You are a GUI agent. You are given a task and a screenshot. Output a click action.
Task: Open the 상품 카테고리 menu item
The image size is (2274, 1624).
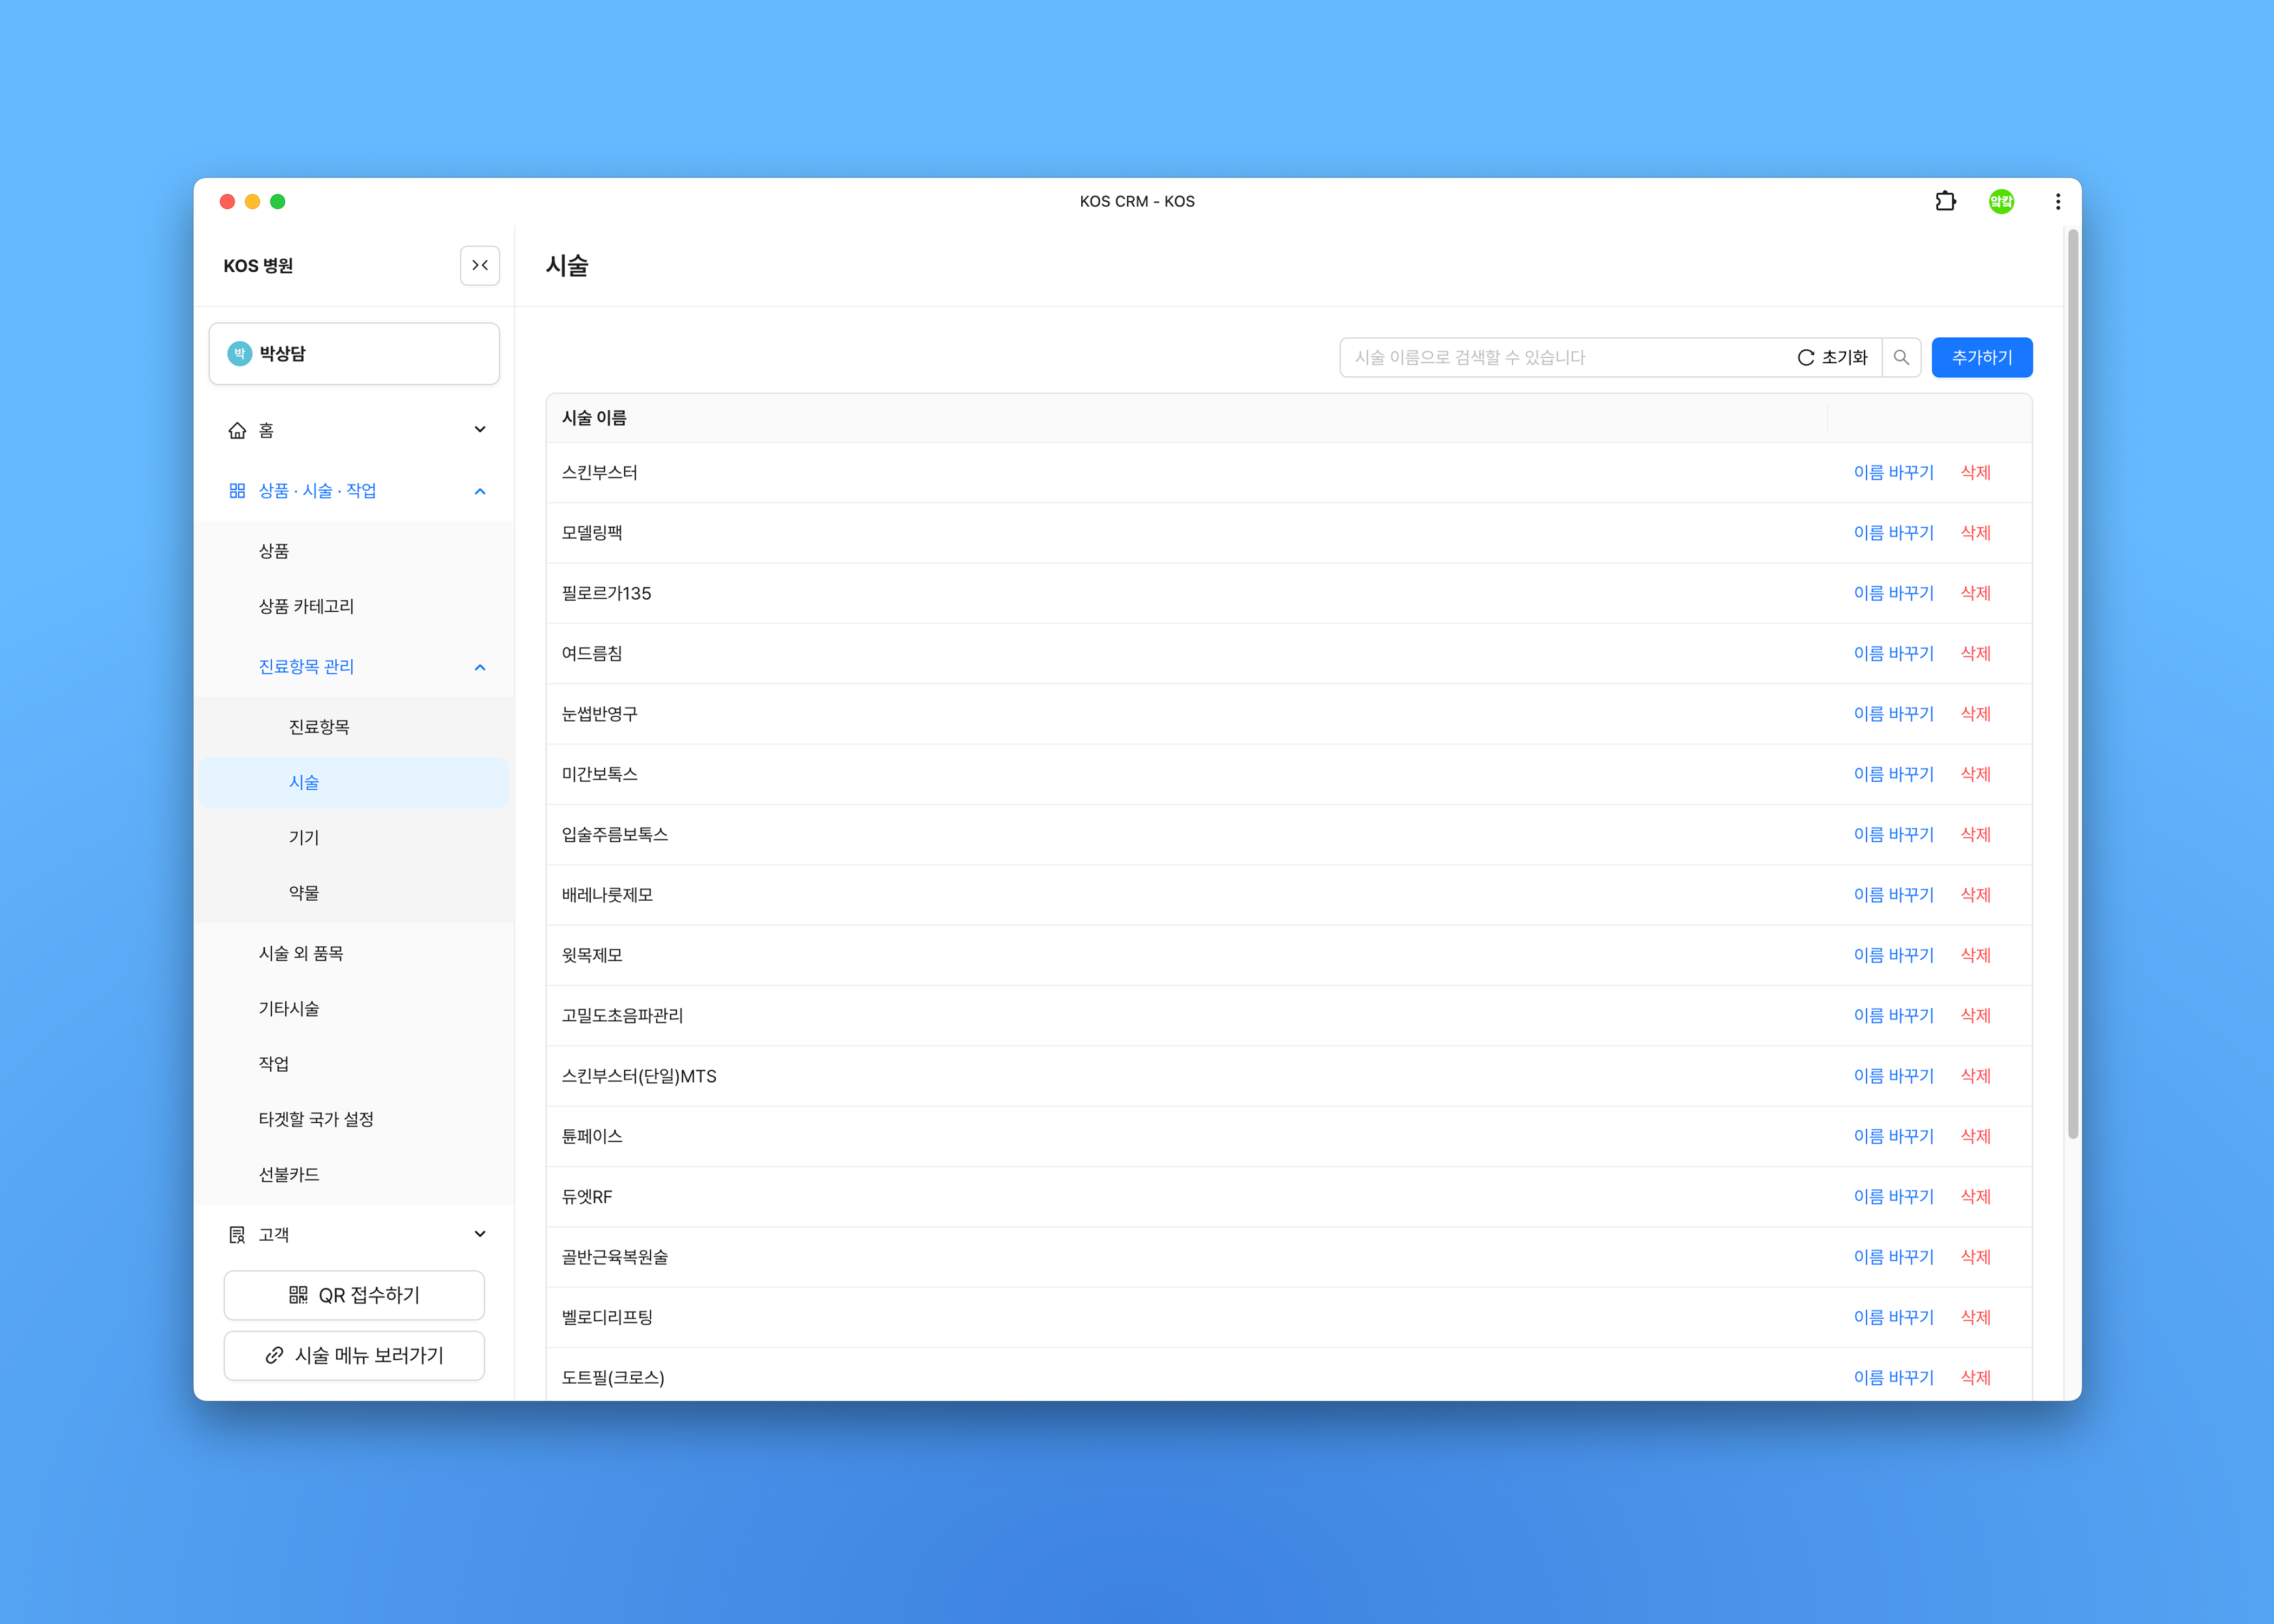pyautogui.click(x=354, y=606)
